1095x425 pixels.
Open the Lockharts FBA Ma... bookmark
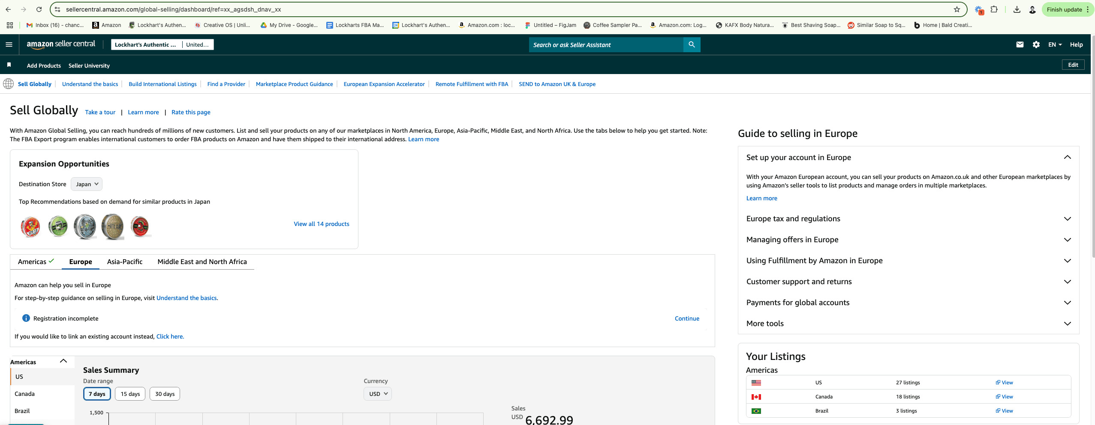pyautogui.click(x=355, y=25)
